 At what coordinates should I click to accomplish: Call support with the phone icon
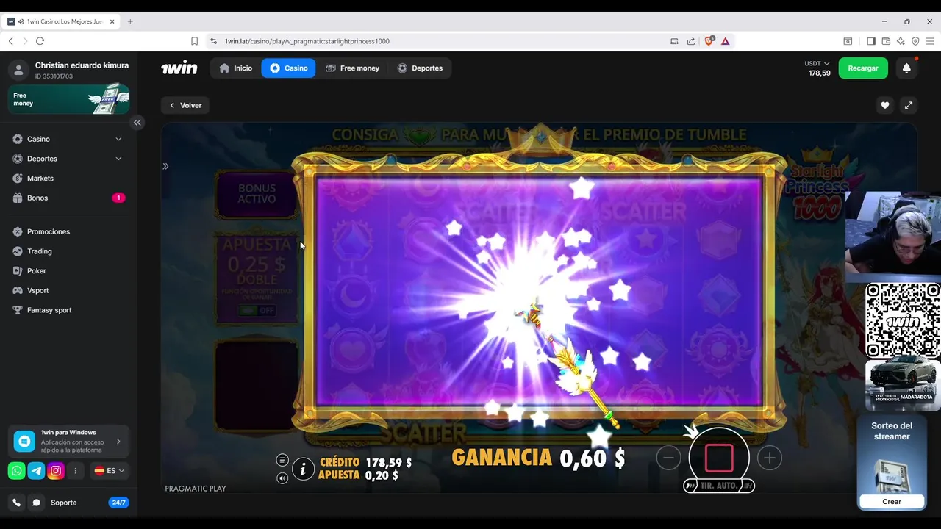click(16, 503)
